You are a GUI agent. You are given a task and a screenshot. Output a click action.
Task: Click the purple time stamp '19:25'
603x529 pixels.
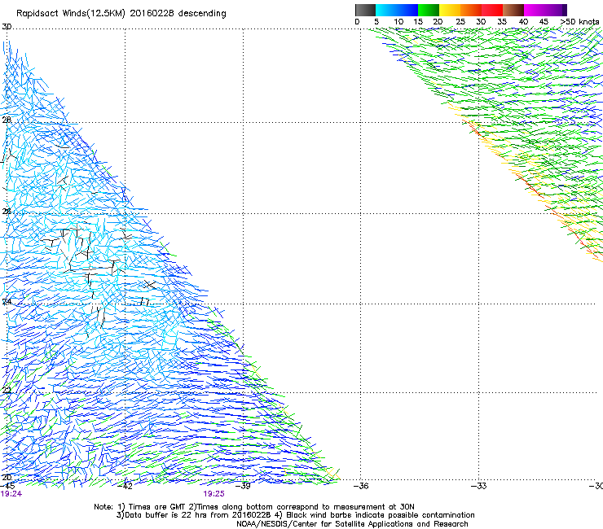[x=213, y=494]
